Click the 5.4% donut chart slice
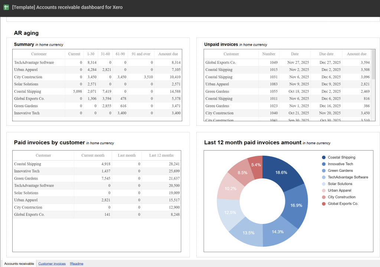This screenshot has height=267, width=380. click(x=256, y=165)
